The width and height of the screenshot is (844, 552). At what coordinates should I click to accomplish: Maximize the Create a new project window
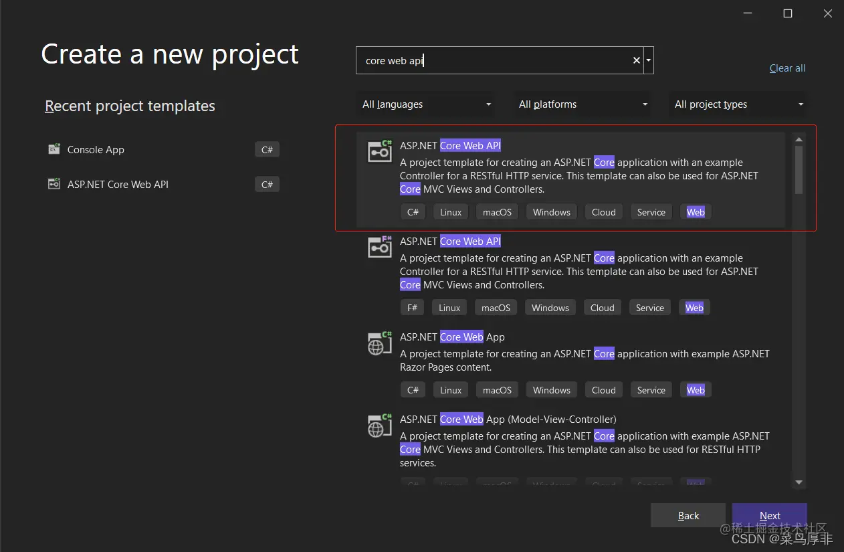click(x=788, y=13)
